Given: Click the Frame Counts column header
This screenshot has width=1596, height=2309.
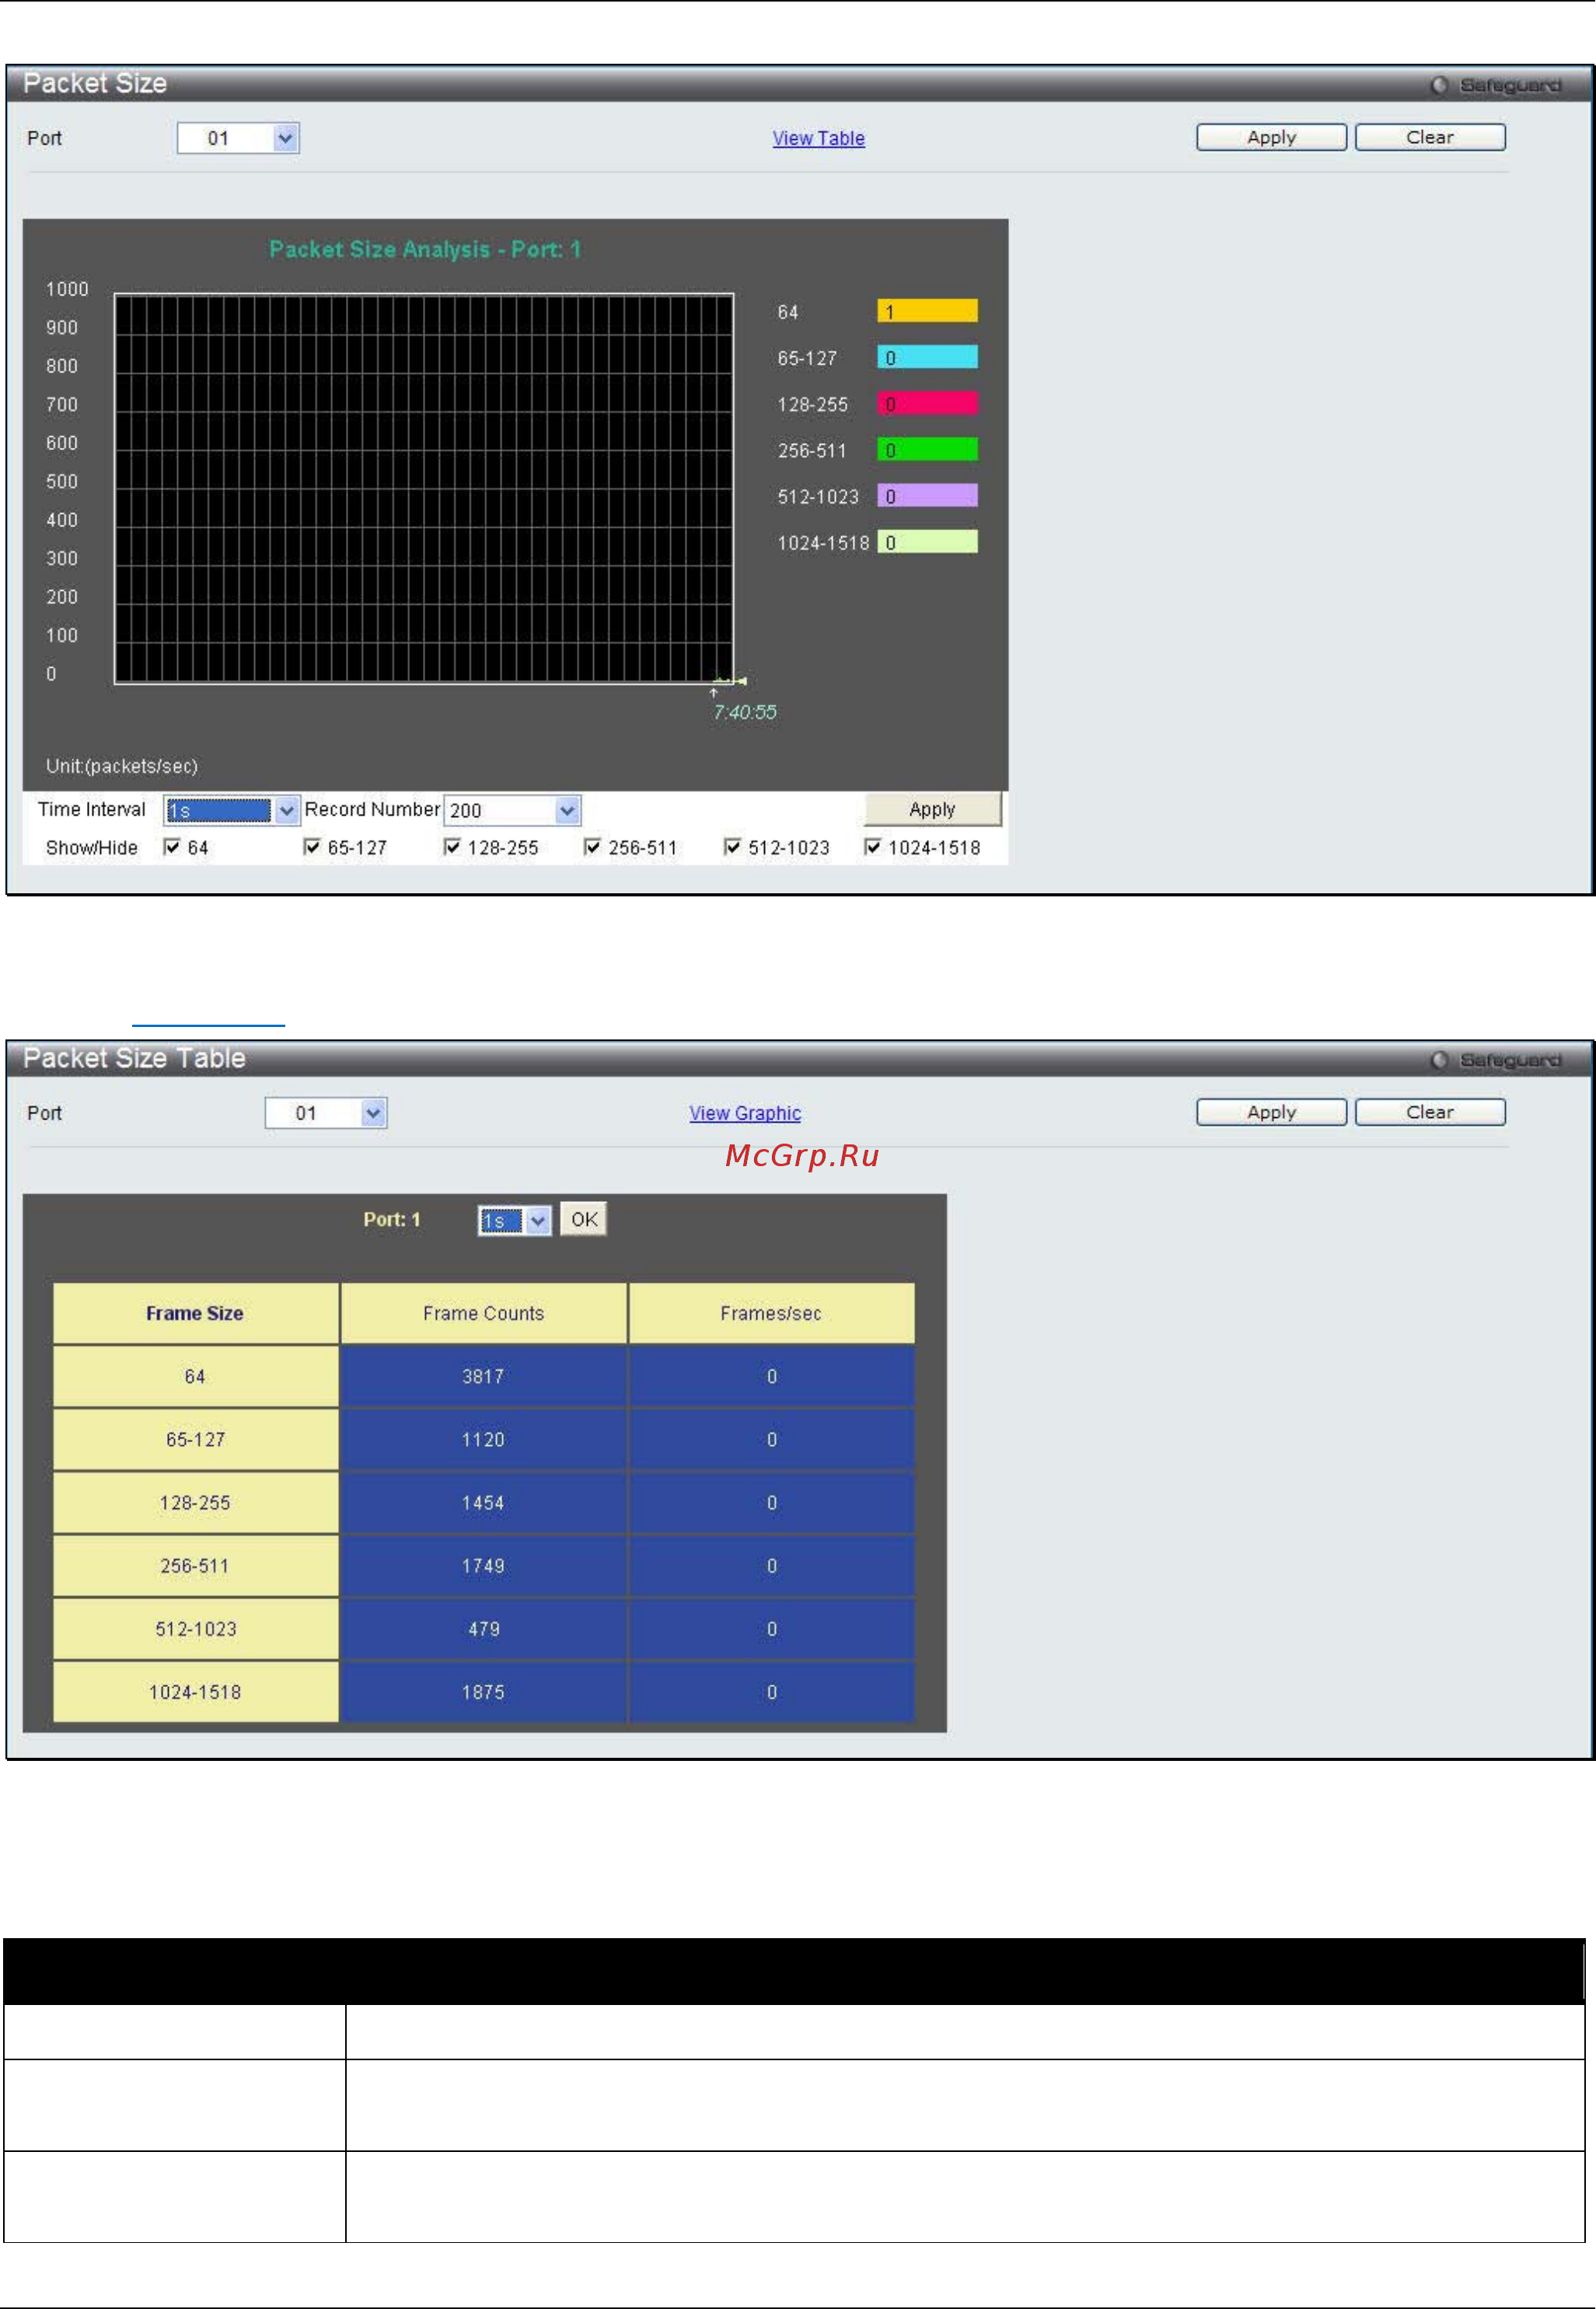Looking at the screenshot, I should pos(483,1314).
